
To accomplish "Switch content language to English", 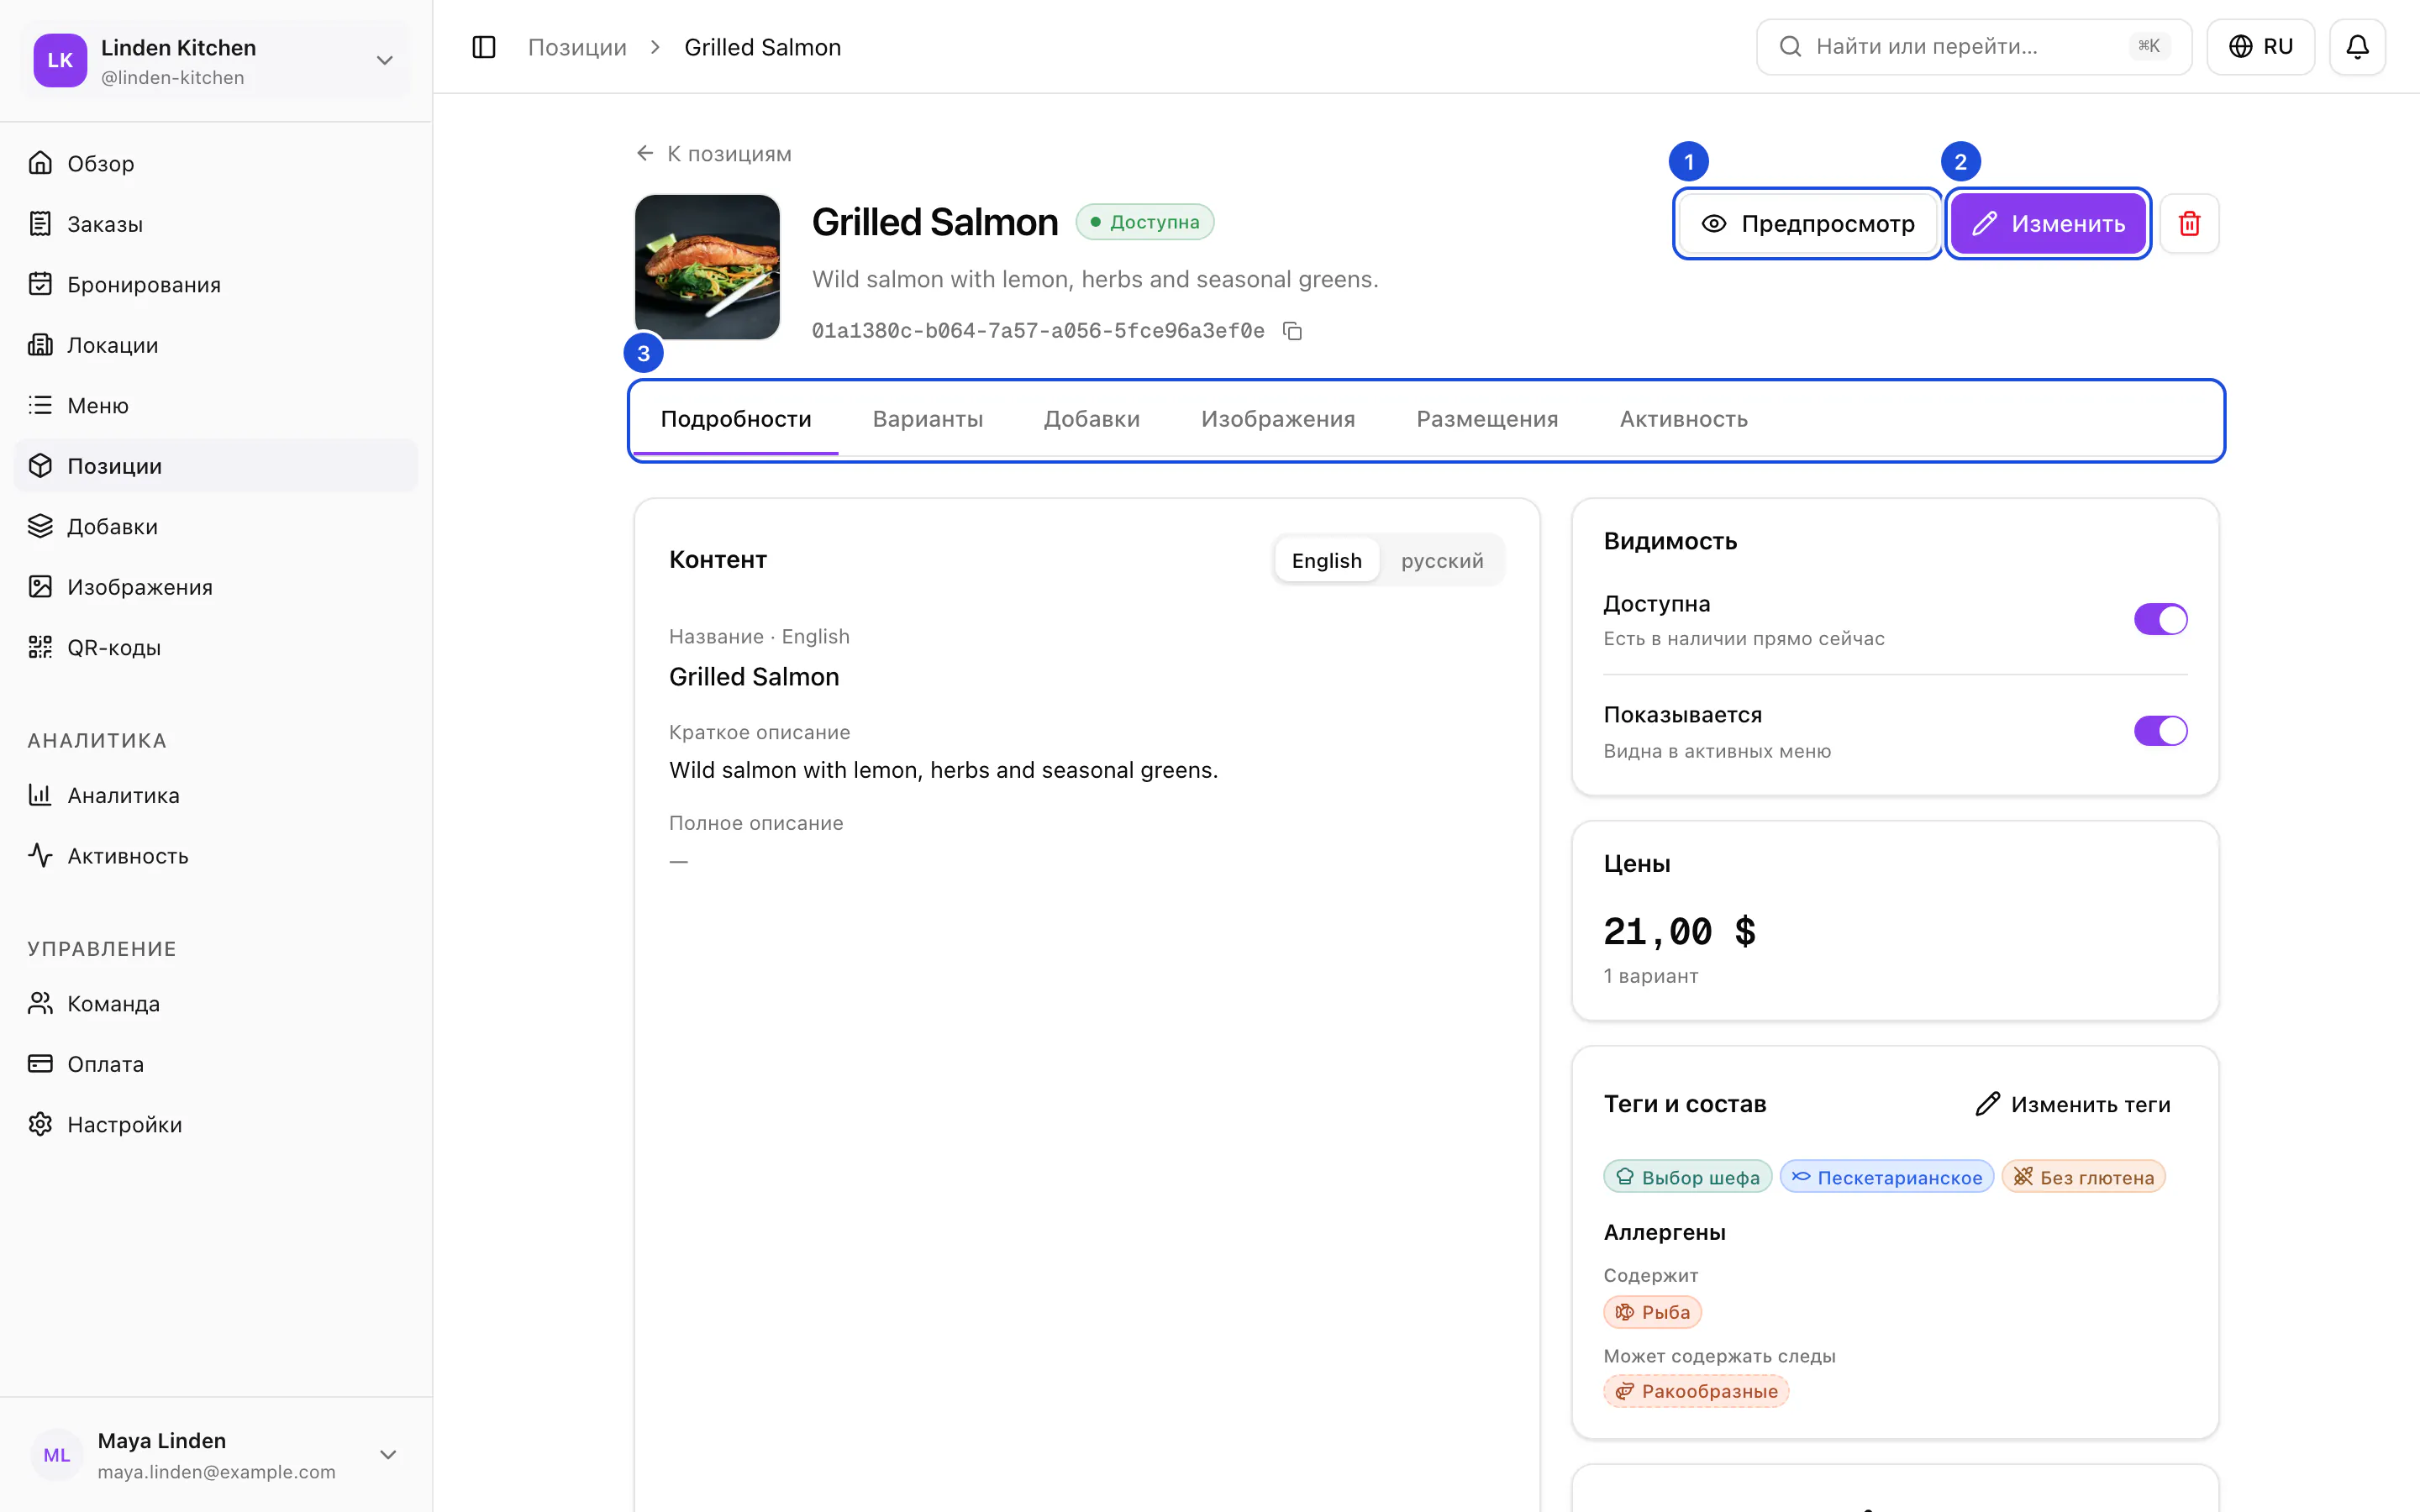I will 1326,560.
